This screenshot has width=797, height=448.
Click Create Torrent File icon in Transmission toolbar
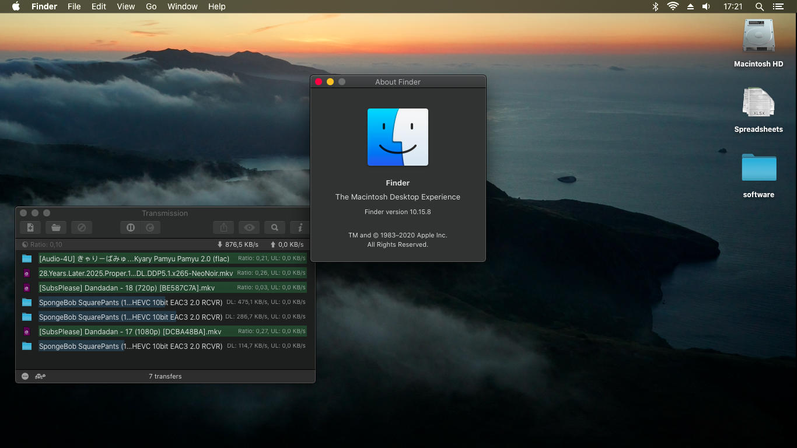click(30, 228)
